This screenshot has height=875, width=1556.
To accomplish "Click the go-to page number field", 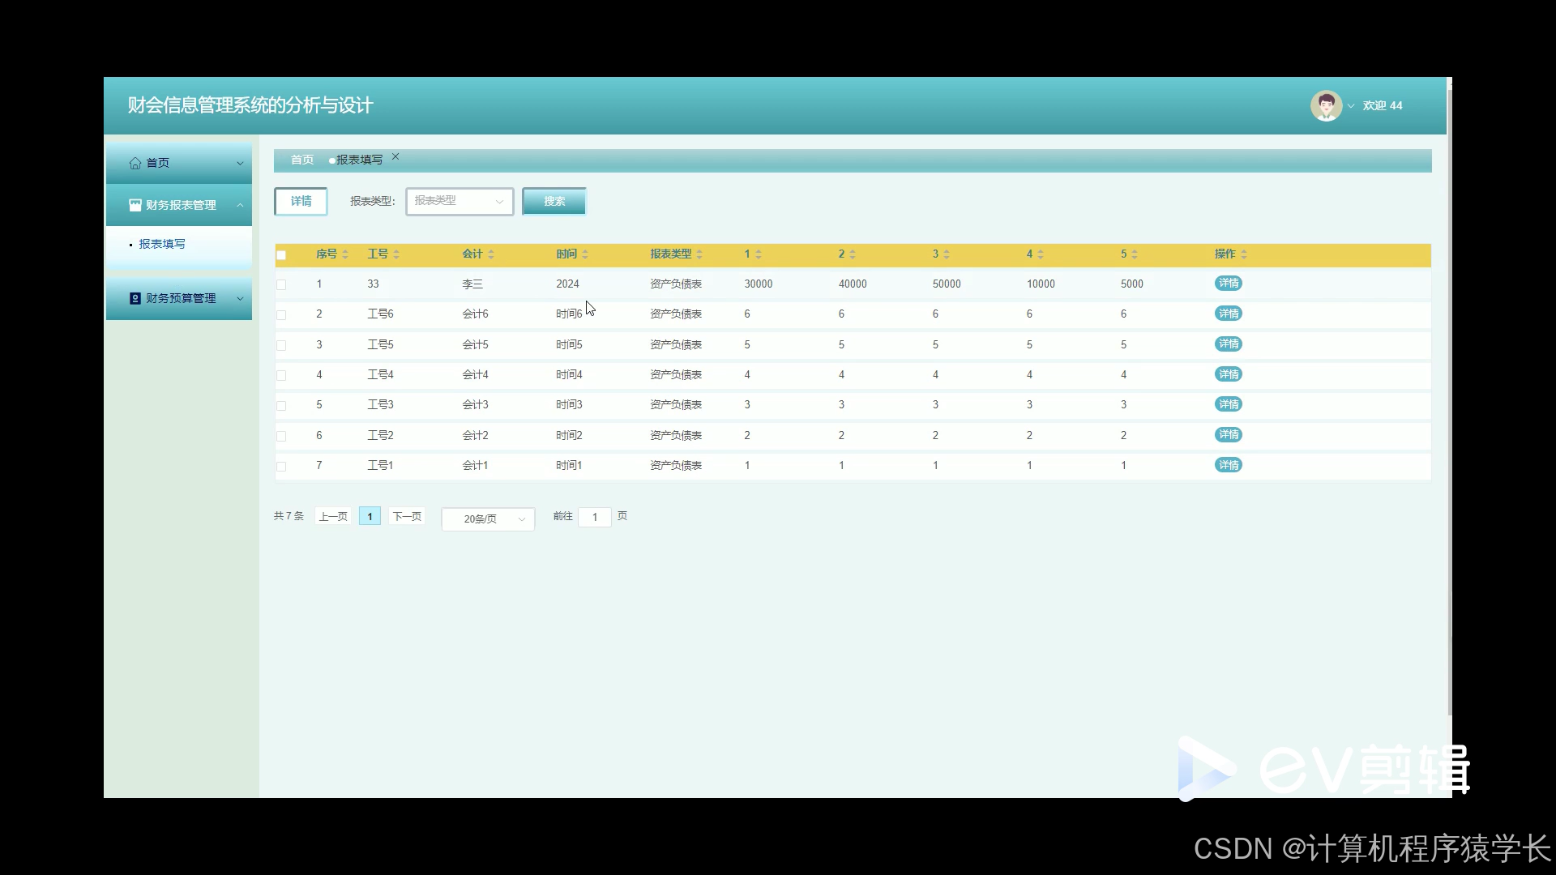I will tap(595, 517).
